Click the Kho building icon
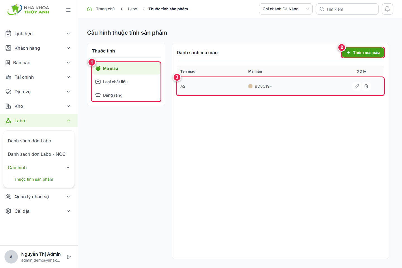The image size is (402, 268). click(x=8, y=106)
